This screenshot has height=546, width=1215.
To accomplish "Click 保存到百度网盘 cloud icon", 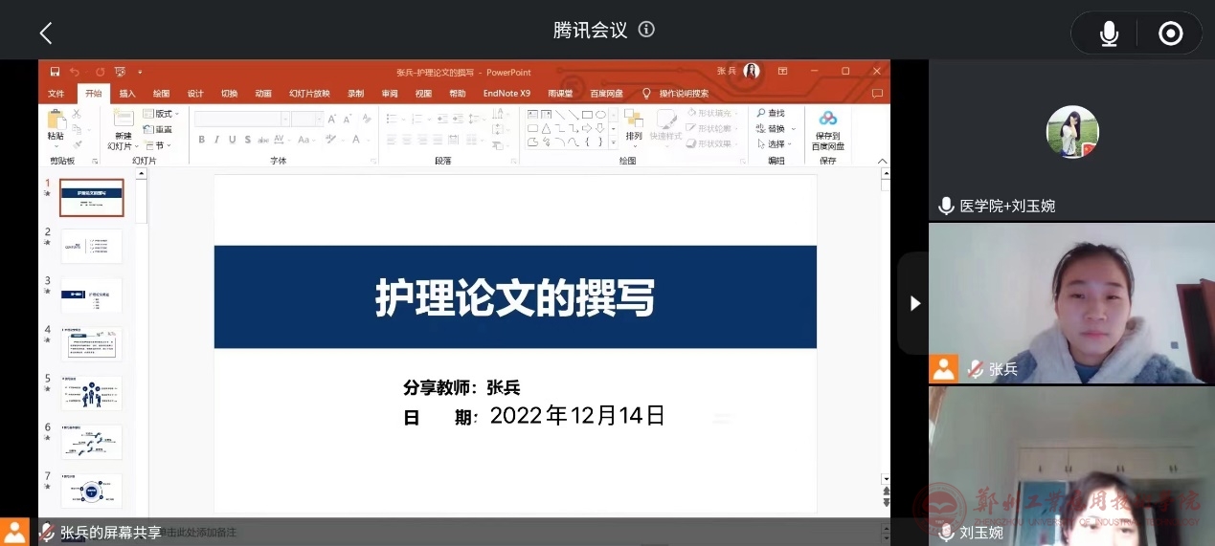I will click(x=828, y=129).
